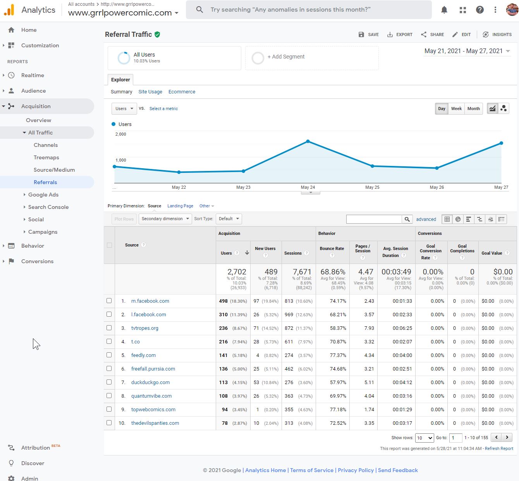Check the quantumvibe.com row checkbox
This screenshot has width=519, height=481.
point(109,396)
